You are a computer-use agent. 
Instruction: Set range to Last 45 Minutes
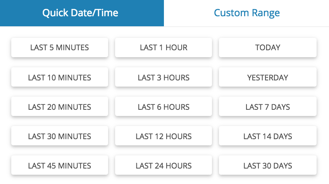60,165
